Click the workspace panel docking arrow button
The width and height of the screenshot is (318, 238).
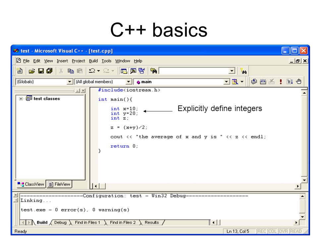pos(78,91)
